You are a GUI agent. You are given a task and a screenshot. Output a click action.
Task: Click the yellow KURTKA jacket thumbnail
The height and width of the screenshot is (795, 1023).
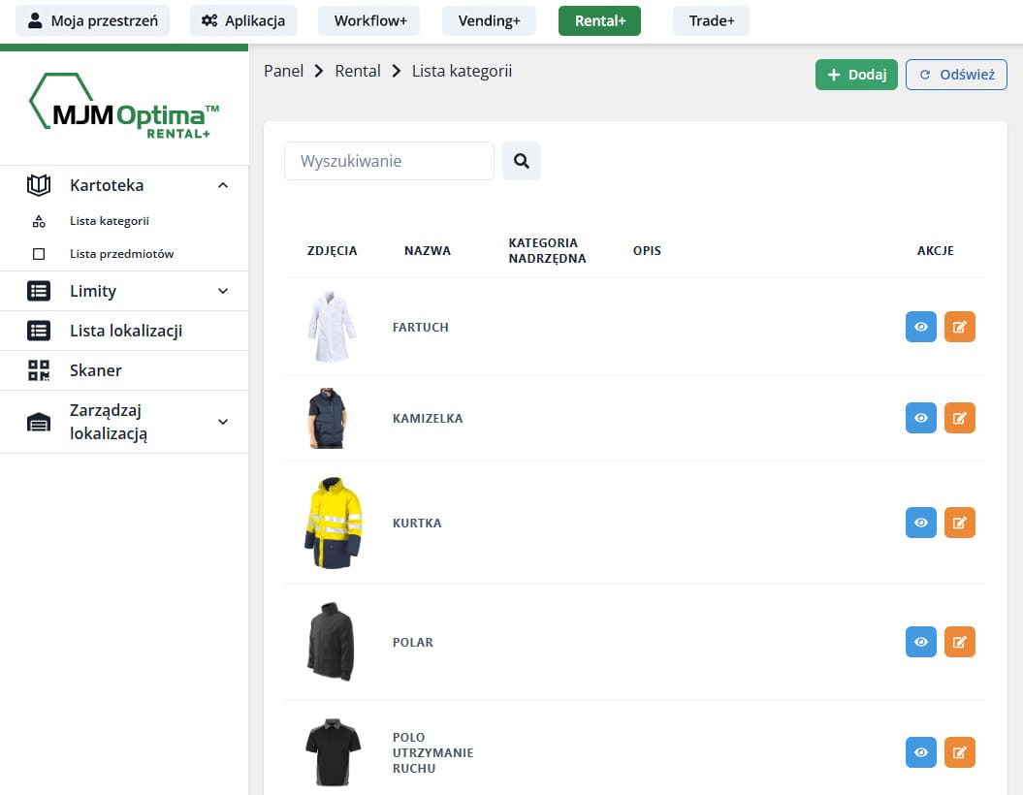333,523
